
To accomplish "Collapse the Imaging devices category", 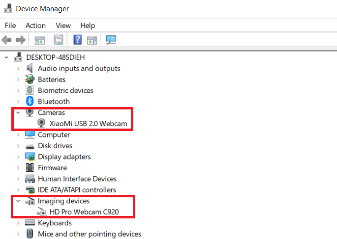I will tap(18, 201).
